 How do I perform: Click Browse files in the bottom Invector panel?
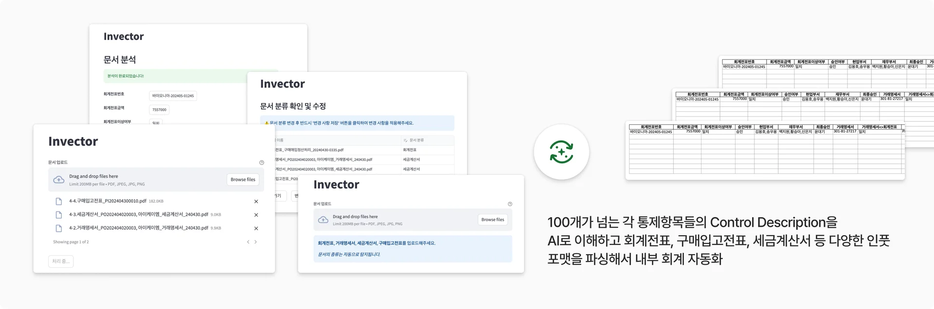(x=492, y=220)
